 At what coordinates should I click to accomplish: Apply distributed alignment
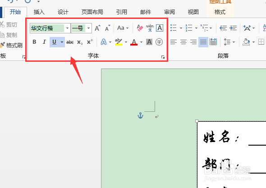click(213, 42)
